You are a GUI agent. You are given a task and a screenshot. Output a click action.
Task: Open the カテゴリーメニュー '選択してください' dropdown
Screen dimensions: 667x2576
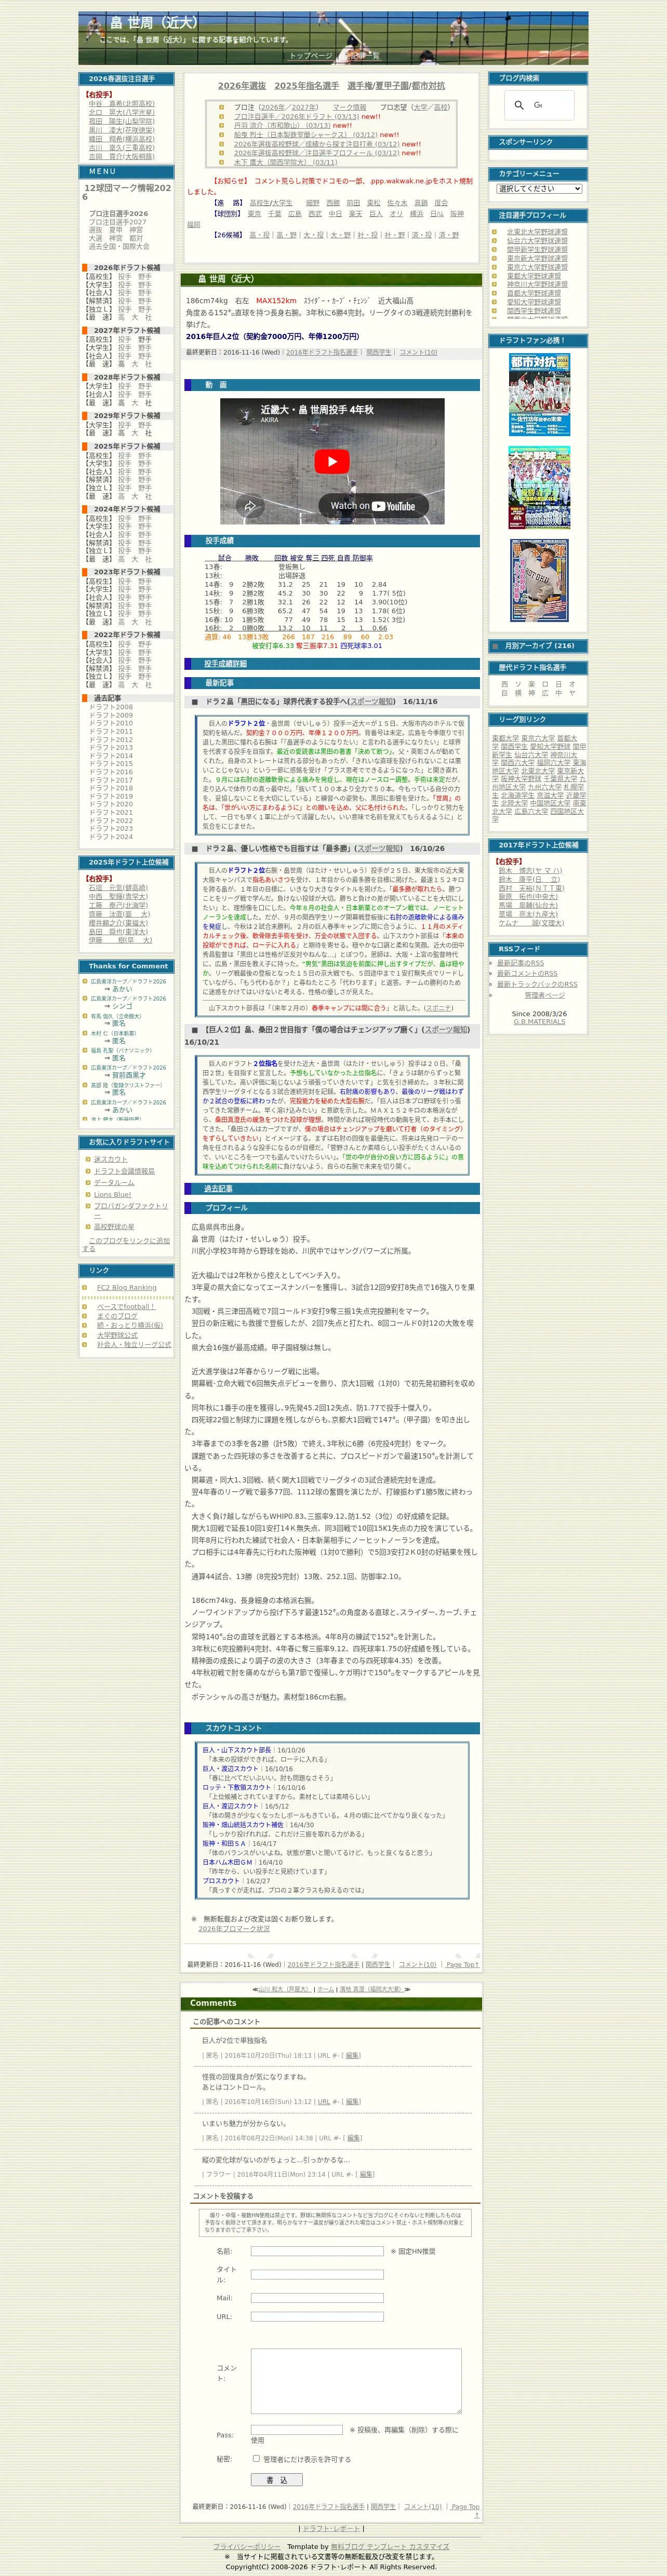tap(539, 188)
